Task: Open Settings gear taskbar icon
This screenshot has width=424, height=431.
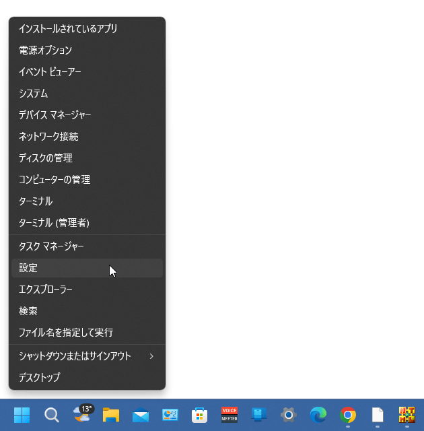Action: pos(288,415)
